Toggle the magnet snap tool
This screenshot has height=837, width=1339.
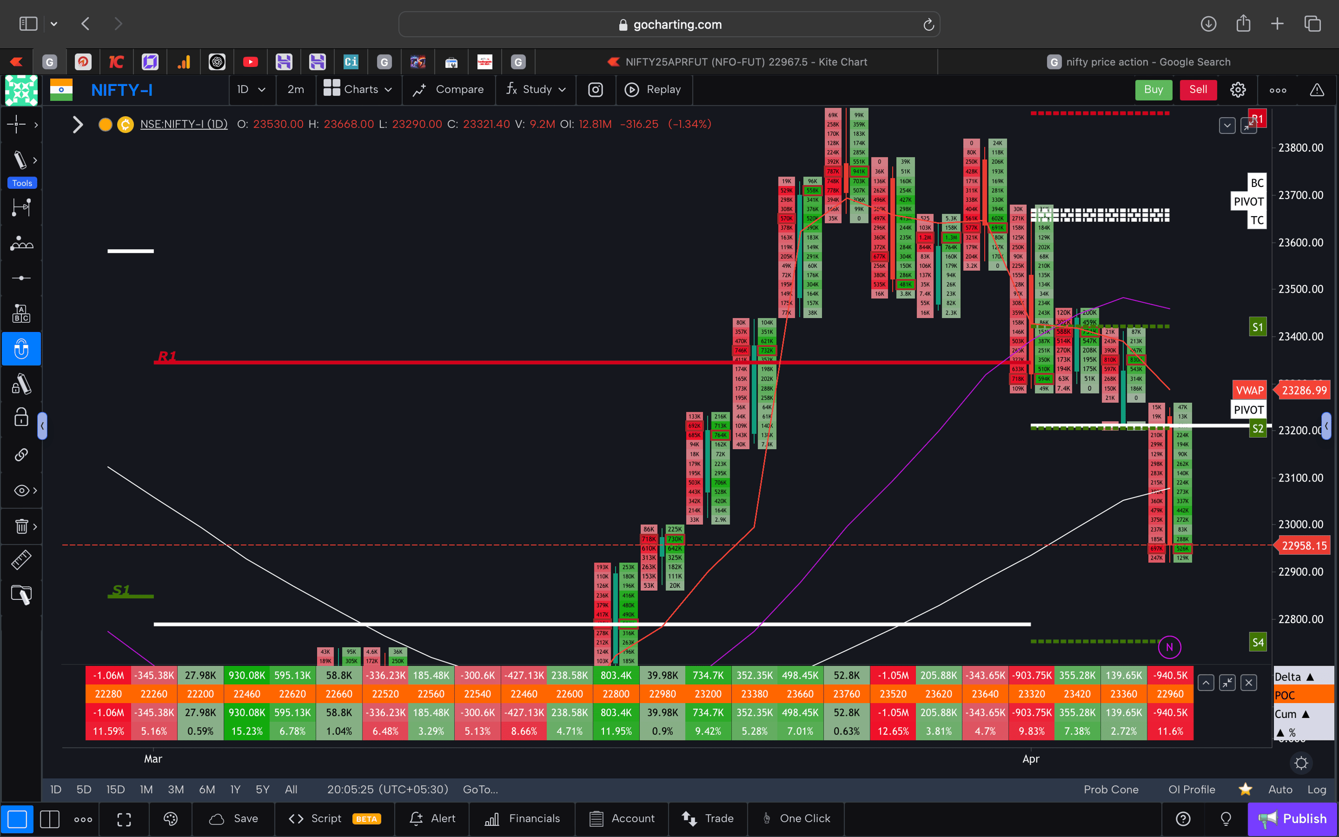[x=21, y=349]
